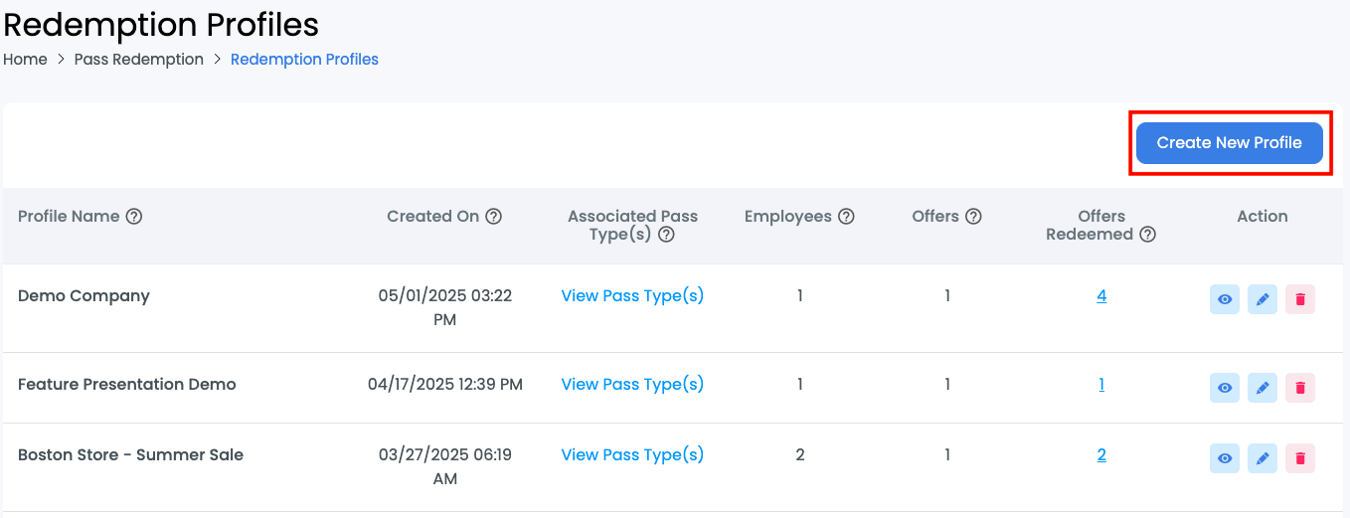View the Demo Company profile eye icon
Image resolution: width=1350 pixels, height=518 pixels.
tap(1225, 299)
